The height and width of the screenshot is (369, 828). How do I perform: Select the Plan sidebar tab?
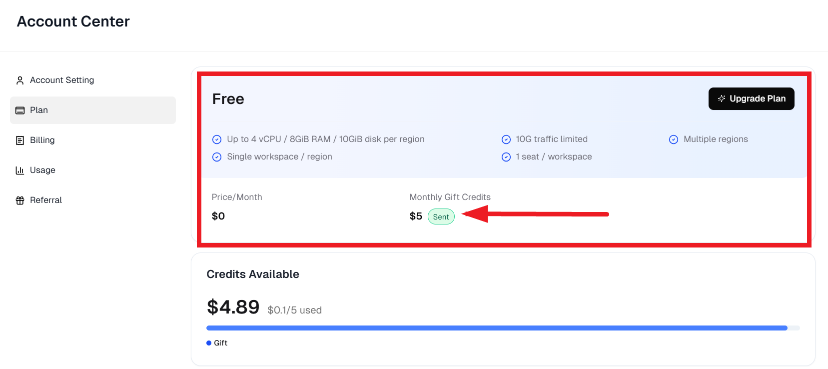coord(93,110)
